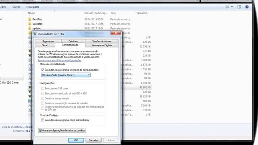Close the Propriedades de GTA5 dialog
Screen dimensions: 258x145
point(116,33)
